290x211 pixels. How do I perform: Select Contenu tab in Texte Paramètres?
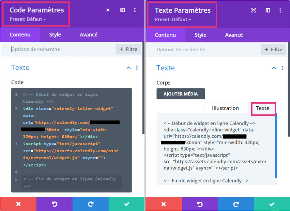tap(165, 35)
